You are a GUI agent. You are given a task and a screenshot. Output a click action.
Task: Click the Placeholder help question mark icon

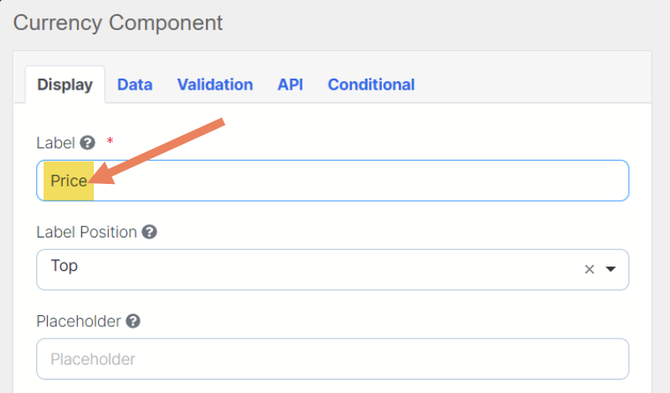tap(132, 320)
